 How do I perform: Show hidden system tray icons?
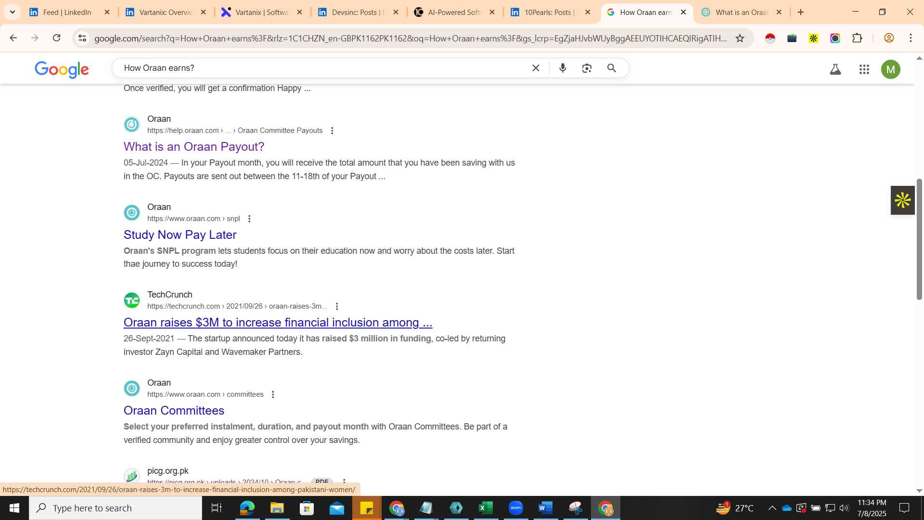pyautogui.click(x=772, y=508)
